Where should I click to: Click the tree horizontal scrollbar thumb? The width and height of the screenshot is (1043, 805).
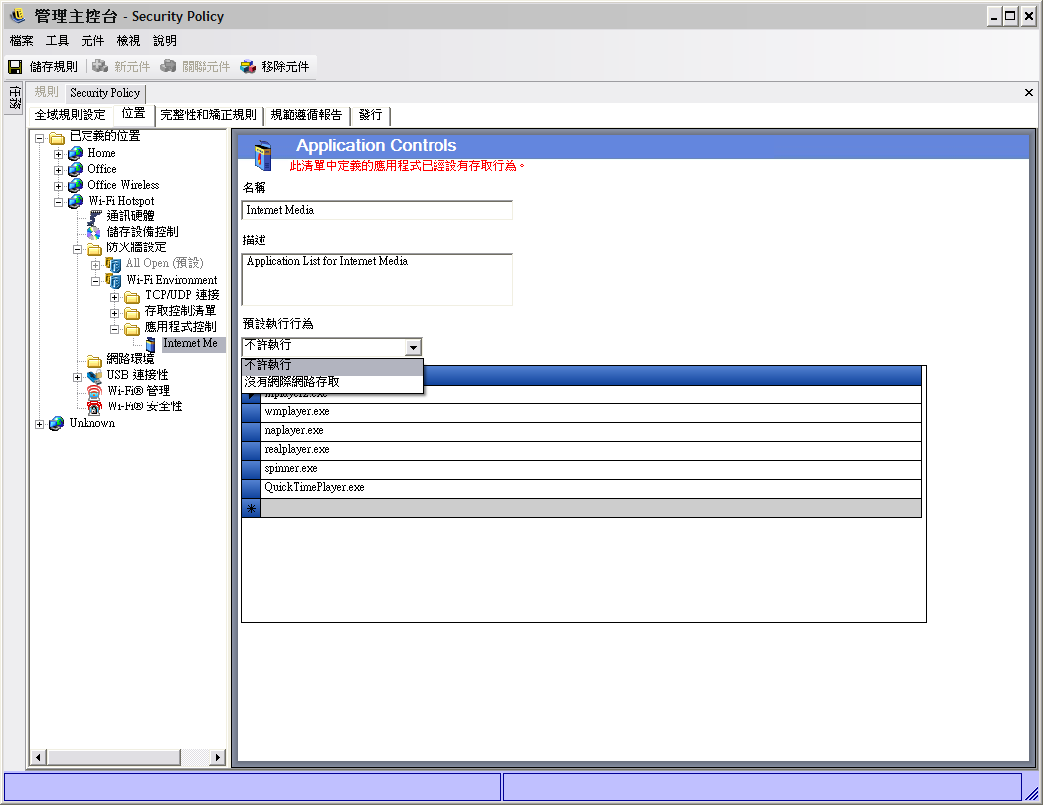pos(113,757)
